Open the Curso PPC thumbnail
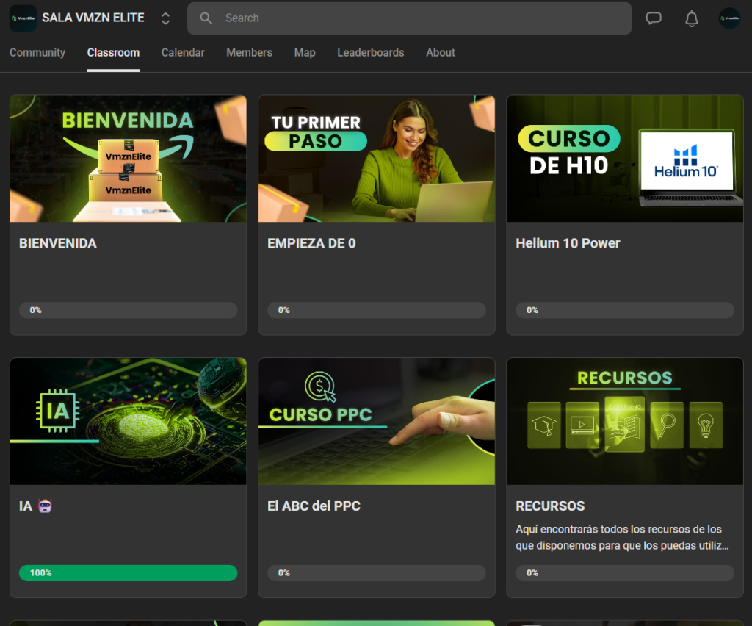The image size is (752, 626). [377, 421]
